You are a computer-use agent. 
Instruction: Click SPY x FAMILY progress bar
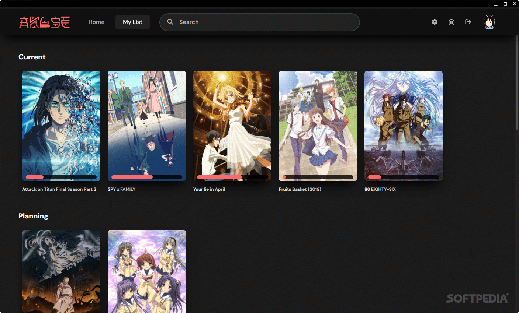(147, 177)
